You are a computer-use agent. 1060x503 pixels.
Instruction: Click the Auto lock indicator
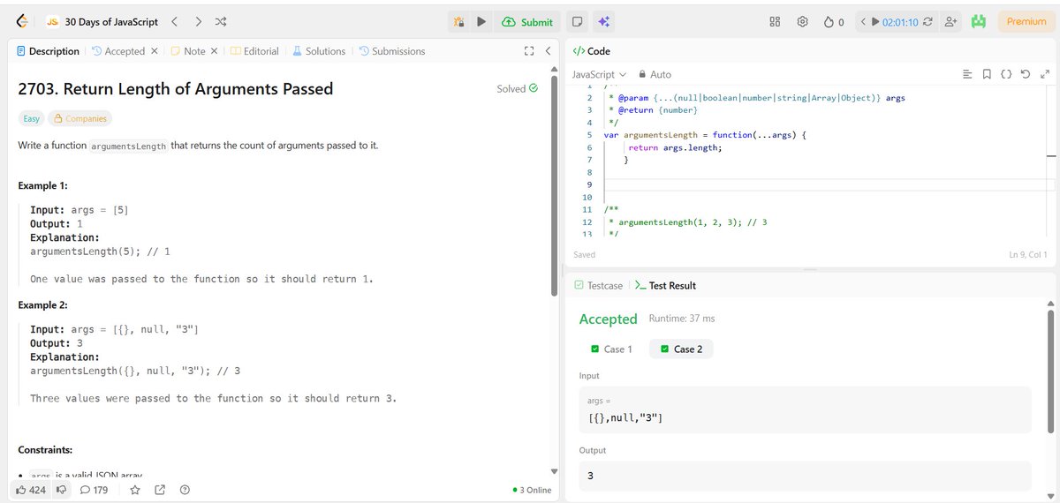click(x=655, y=74)
